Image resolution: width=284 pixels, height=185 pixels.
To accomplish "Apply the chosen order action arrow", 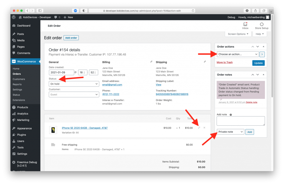I will click(262, 54).
